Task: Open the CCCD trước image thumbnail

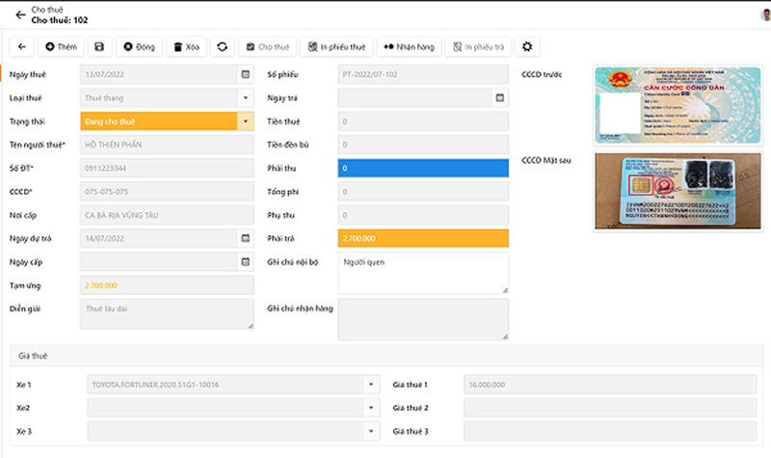Action: click(x=678, y=105)
